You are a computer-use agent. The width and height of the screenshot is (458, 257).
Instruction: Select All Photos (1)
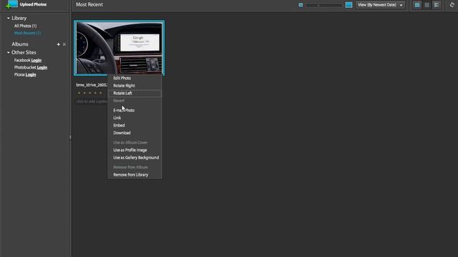(x=26, y=26)
